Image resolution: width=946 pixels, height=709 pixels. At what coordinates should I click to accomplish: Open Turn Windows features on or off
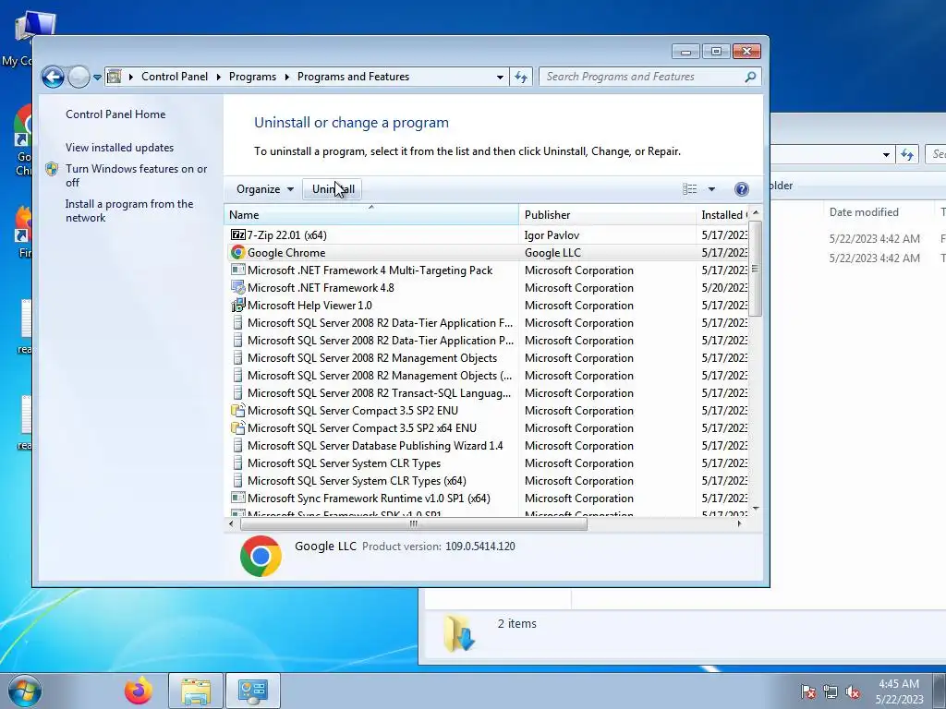point(137,175)
